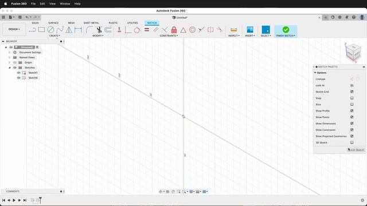Apply the Parallel constraint
The width and height of the screenshot is (367, 206).
155,30
